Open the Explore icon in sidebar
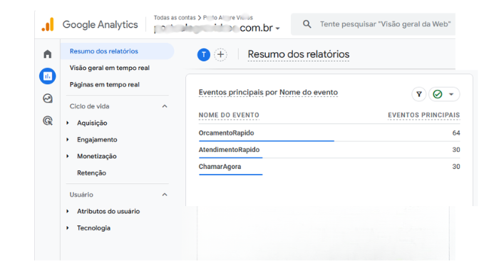 pyautogui.click(x=48, y=98)
